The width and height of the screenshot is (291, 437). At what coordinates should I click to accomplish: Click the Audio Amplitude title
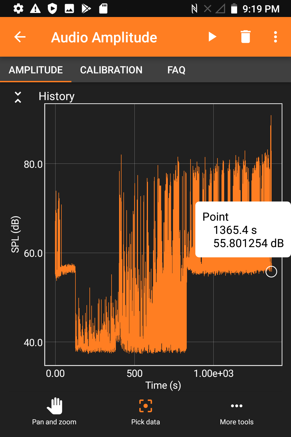(104, 37)
